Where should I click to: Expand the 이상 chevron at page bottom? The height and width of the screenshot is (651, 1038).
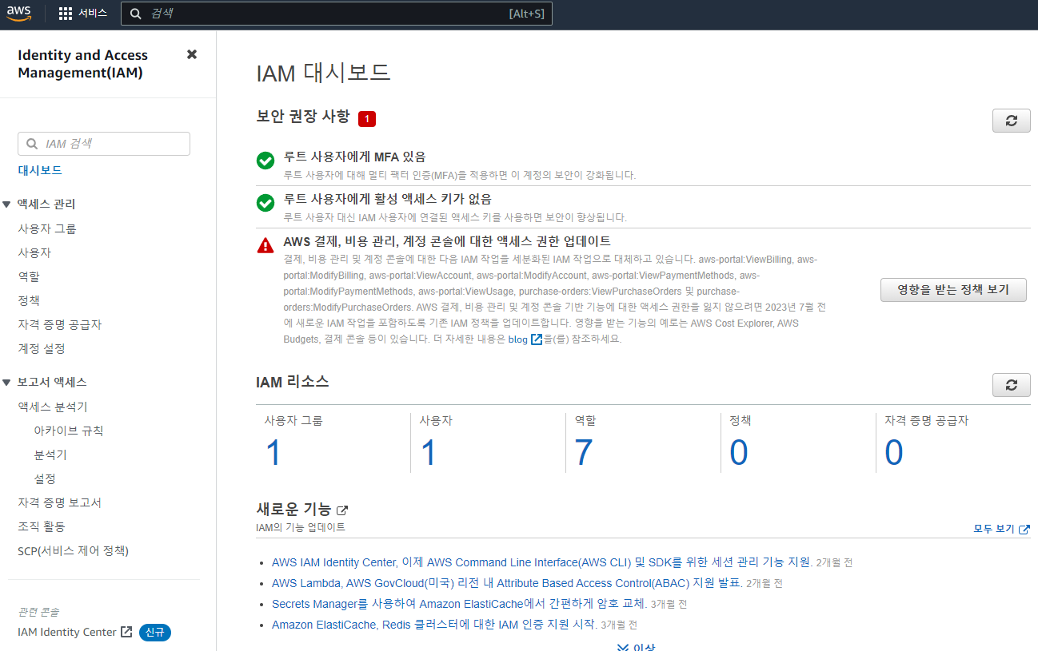623,647
